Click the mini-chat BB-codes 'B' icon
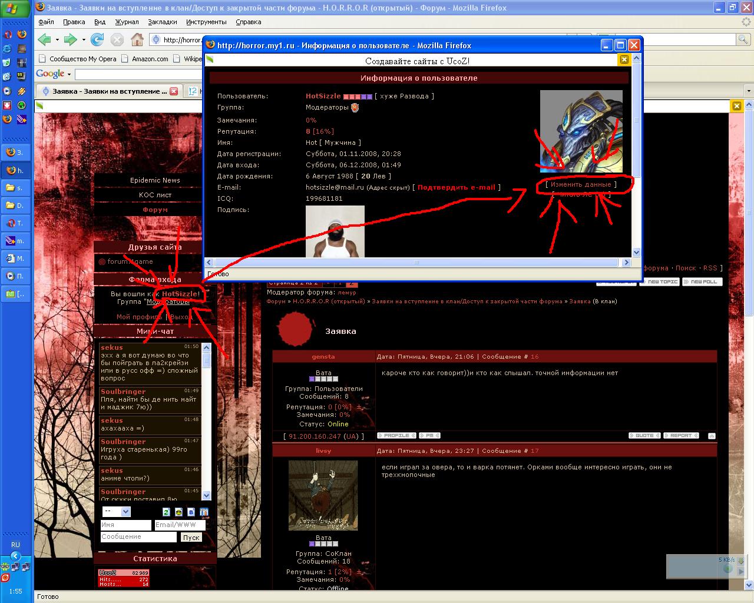The height and width of the screenshot is (603, 754). coord(191,512)
